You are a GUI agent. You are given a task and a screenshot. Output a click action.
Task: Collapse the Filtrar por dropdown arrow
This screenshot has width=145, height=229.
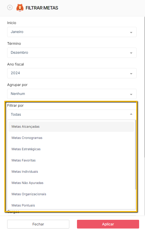tap(131, 114)
